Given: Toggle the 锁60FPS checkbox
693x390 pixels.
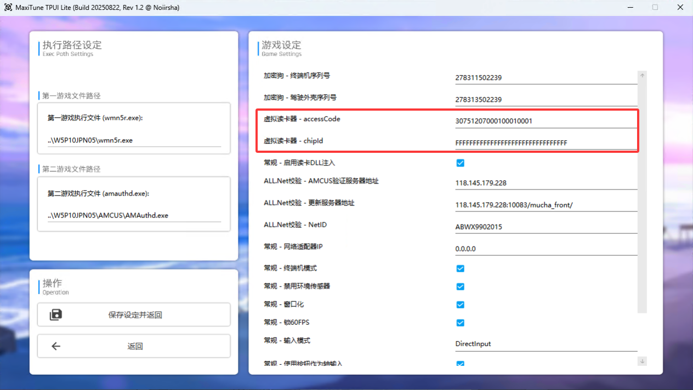Looking at the screenshot, I should 461,323.
